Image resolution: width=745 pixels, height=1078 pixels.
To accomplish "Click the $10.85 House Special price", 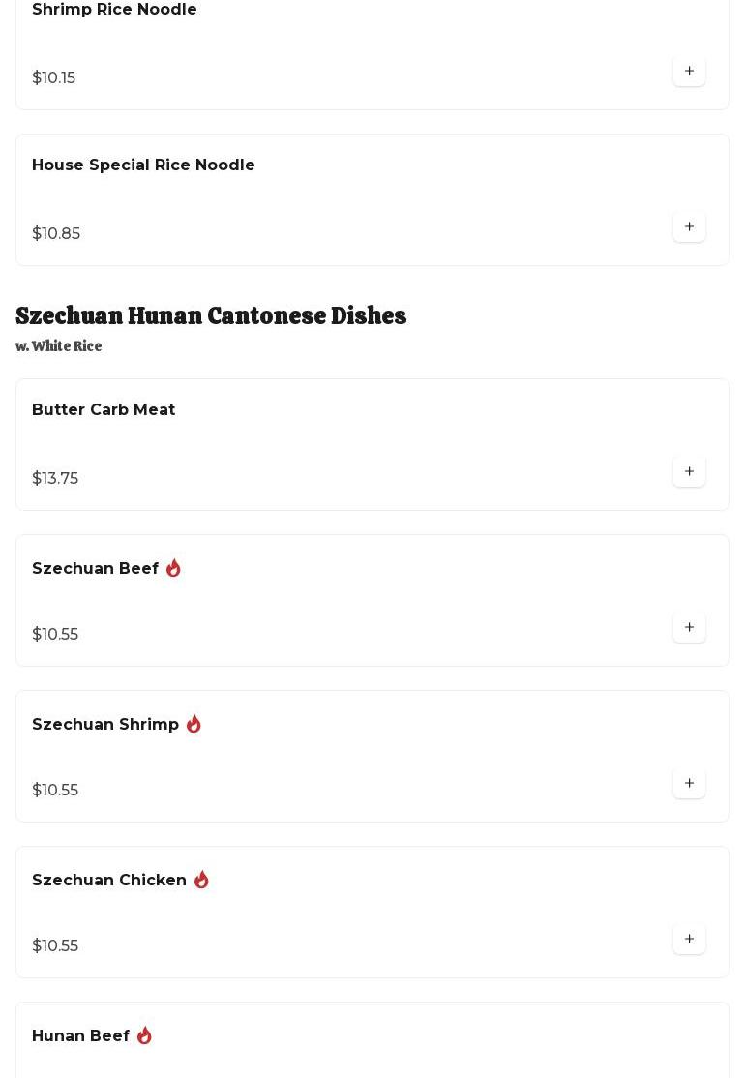I will pos(56,234).
